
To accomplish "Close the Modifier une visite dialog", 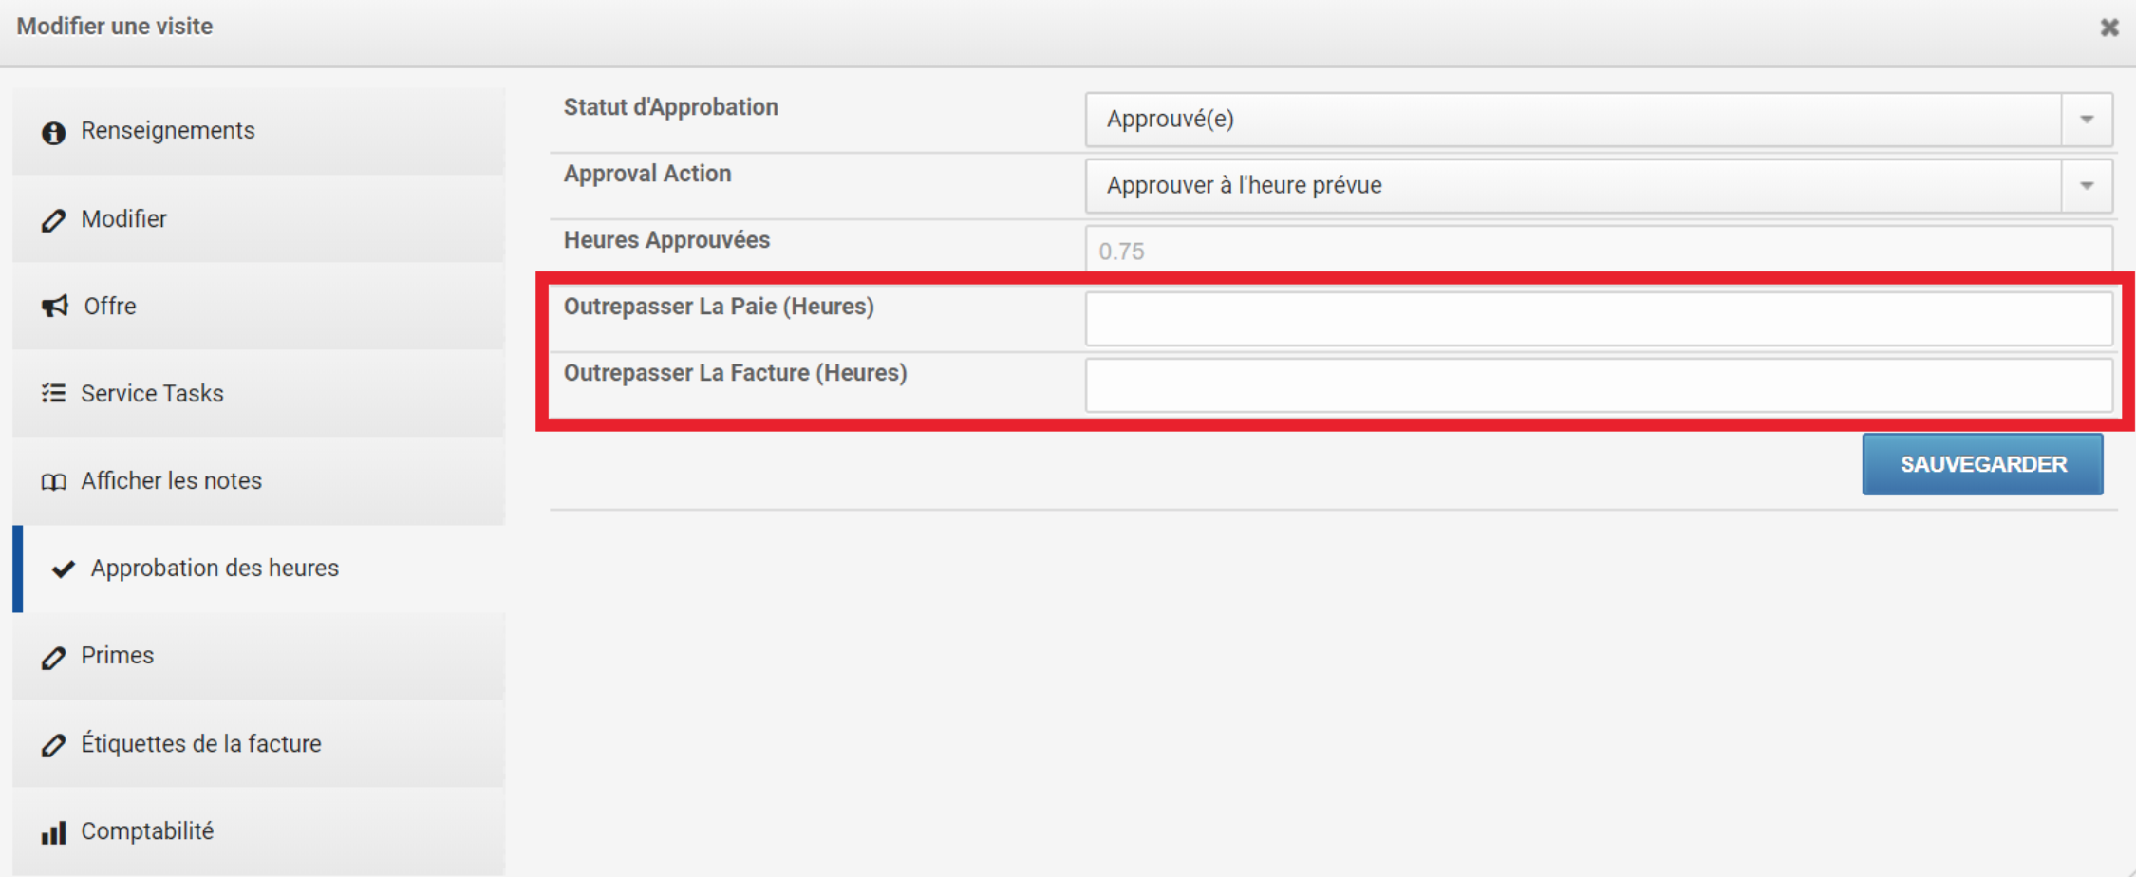I will click(2109, 28).
